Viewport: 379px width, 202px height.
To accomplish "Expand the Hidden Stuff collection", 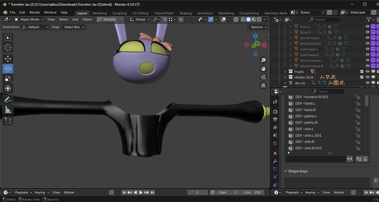I will point(285,77).
